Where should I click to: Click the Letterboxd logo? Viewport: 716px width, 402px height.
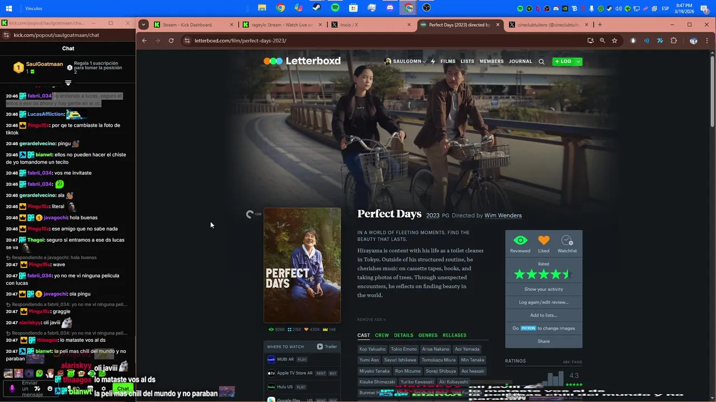[x=302, y=61]
